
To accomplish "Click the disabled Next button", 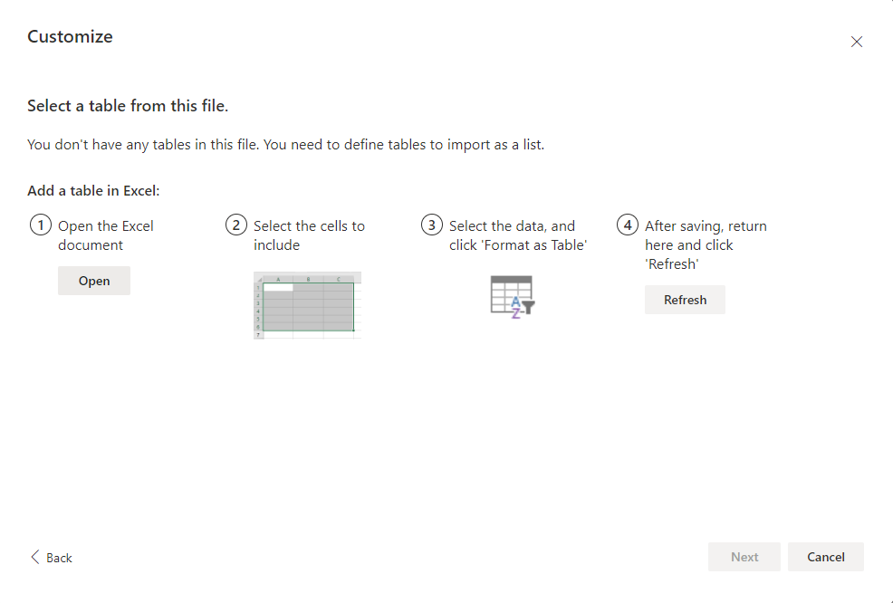I will (744, 556).
